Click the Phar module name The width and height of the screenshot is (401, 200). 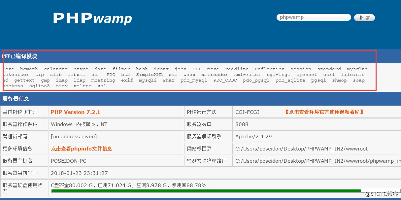169,80
